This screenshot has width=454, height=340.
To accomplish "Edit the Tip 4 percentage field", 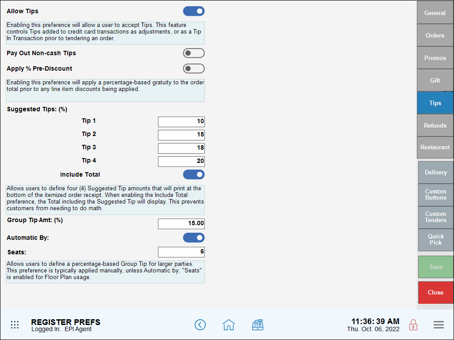I will 181,162.
